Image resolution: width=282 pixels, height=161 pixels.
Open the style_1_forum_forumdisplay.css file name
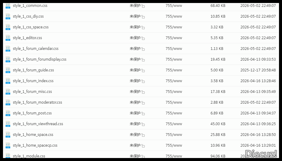39,59
